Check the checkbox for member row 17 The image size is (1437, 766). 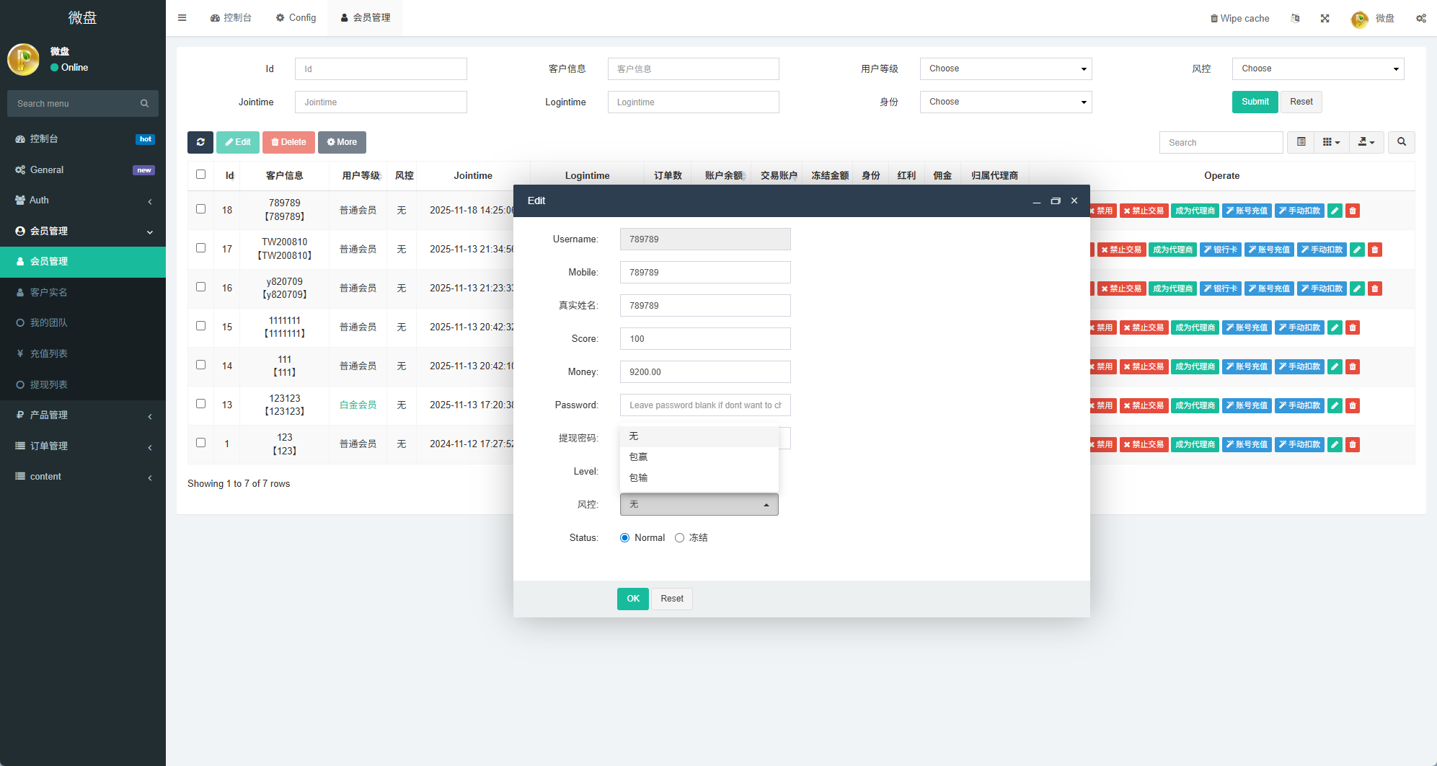(x=201, y=248)
